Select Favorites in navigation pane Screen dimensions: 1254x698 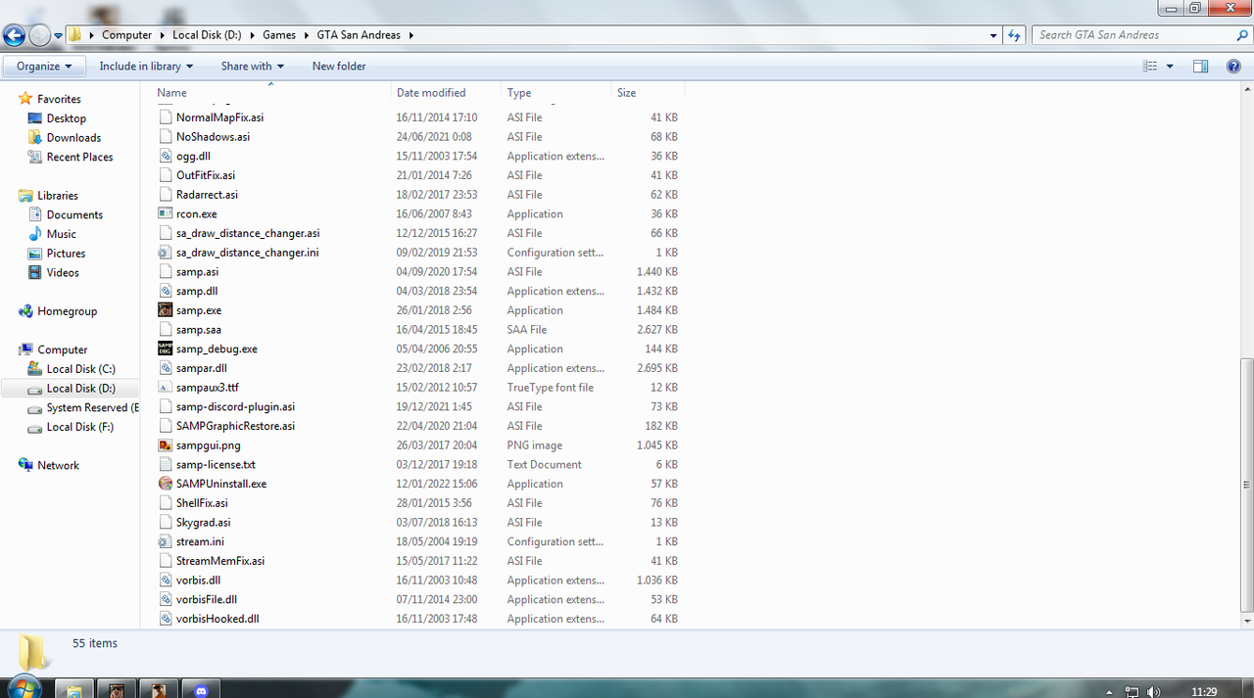[x=59, y=99]
